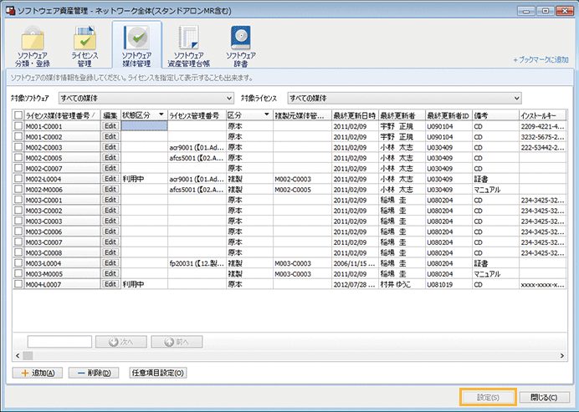Click install key 222-53442-2...

(542, 147)
